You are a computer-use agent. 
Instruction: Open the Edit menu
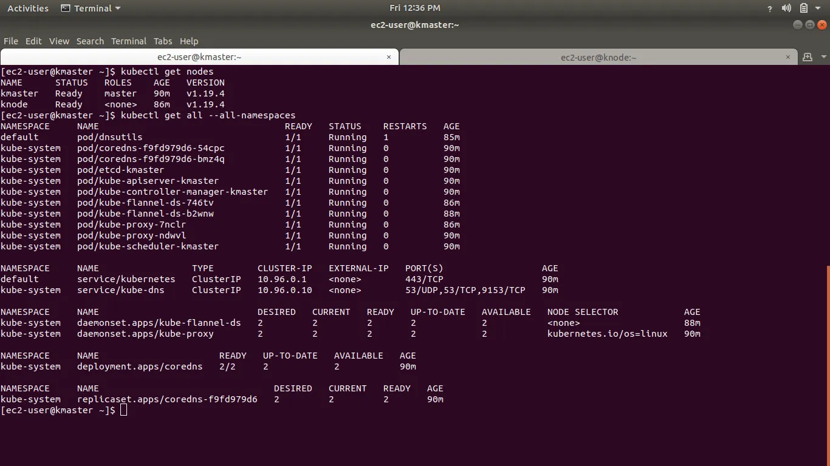click(x=33, y=41)
